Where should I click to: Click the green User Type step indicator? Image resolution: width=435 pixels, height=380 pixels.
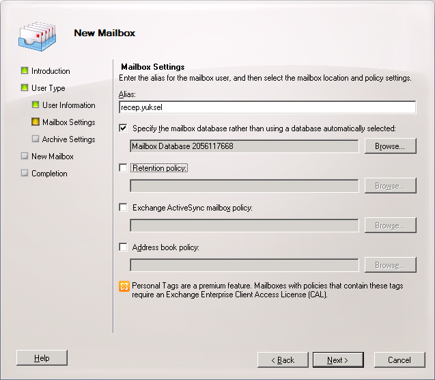(25, 87)
